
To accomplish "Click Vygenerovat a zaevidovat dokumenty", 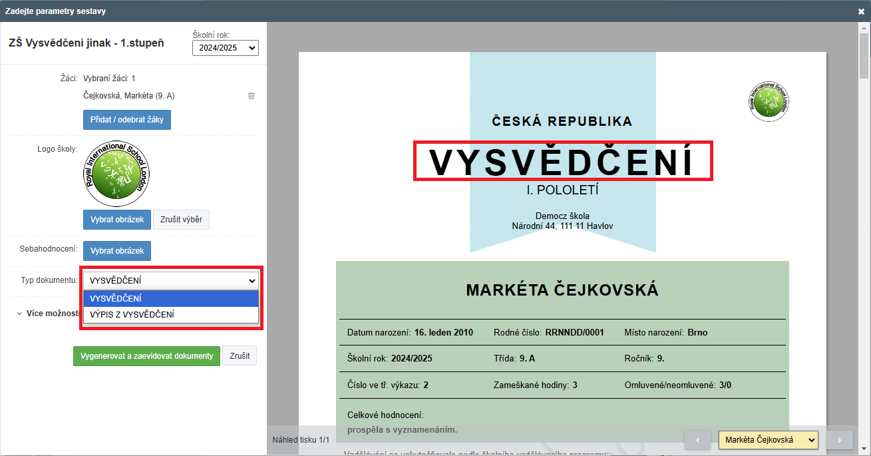I will pos(146,355).
